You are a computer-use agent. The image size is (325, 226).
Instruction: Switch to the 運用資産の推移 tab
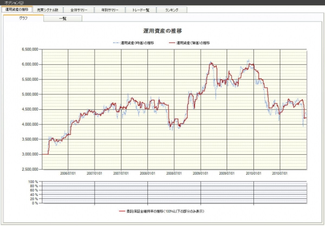click(x=17, y=9)
